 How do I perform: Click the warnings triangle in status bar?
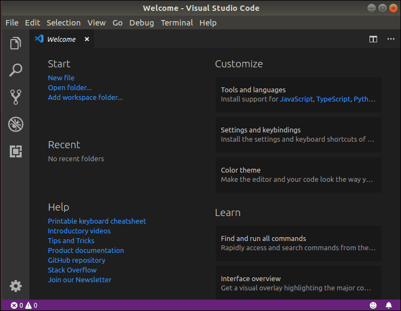click(28, 306)
